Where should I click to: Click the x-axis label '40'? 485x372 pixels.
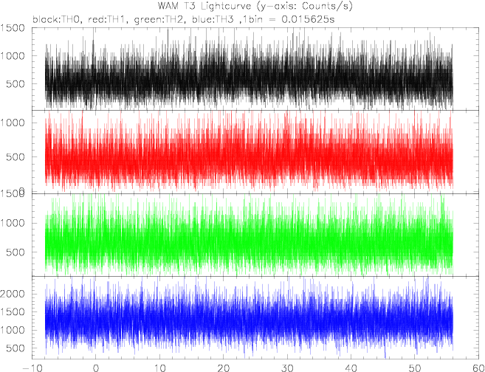click(351, 368)
